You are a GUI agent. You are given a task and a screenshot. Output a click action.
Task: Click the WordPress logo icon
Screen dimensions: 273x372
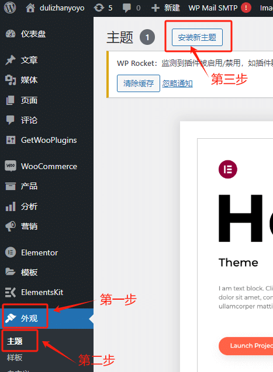pyautogui.click(x=10, y=8)
